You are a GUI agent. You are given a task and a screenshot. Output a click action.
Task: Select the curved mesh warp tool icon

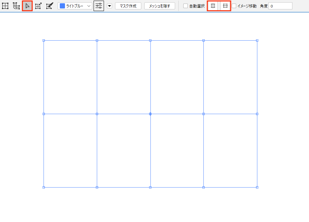(x=16, y=6)
